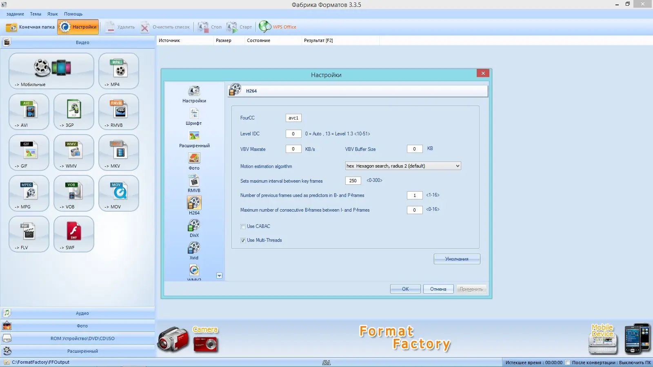This screenshot has height=367, width=653.
Task: Toggle shutdown PC after conversion checkbox
Action: point(568,363)
